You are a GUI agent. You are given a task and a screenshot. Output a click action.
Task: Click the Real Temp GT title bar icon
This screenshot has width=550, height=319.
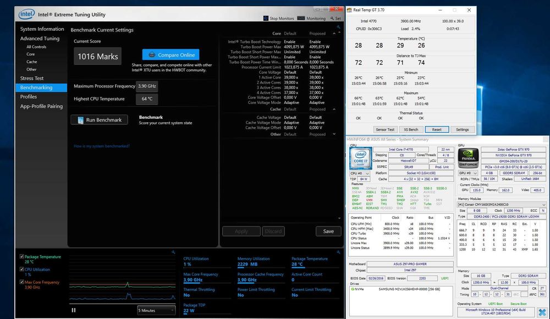tap(349, 10)
